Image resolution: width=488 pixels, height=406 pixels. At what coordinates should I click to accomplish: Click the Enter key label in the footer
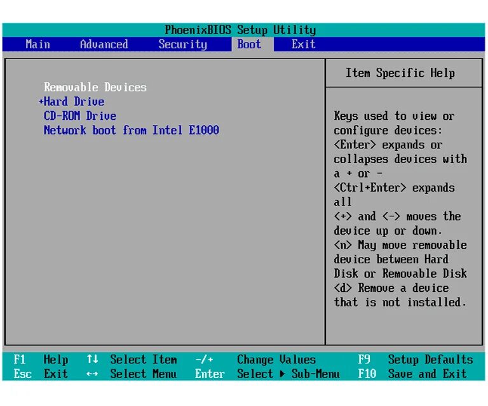point(210,374)
